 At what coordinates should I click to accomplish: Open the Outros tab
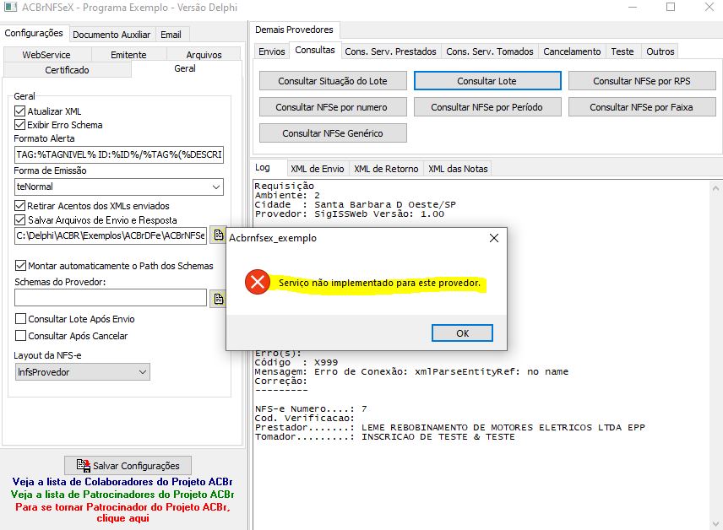point(660,51)
